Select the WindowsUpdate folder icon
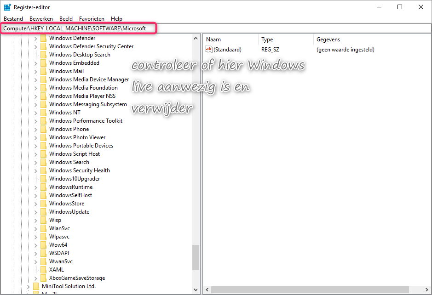Viewport: 432px width, 295px height. click(43, 212)
